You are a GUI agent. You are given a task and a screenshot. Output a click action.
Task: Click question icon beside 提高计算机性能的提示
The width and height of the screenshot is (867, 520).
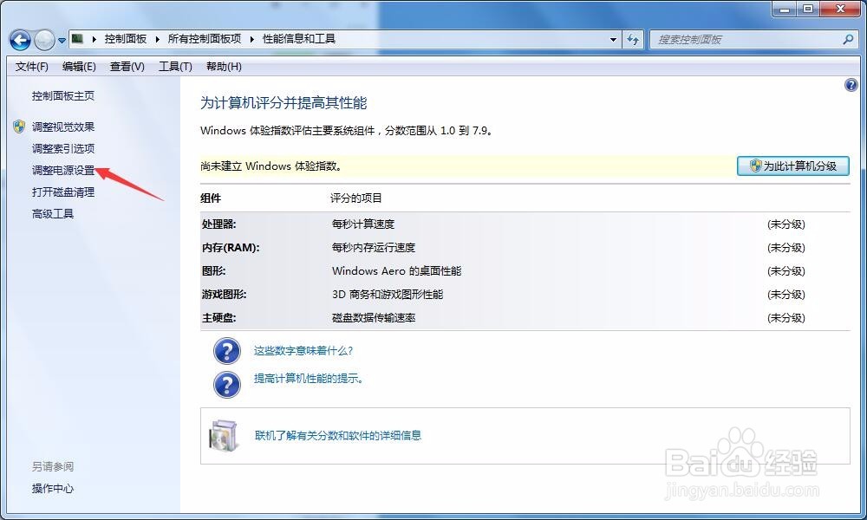point(226,385)
